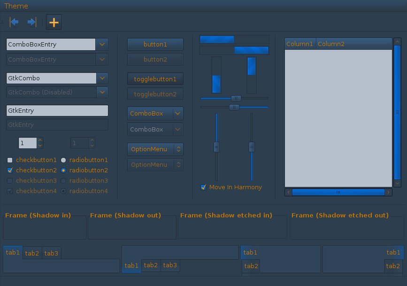This screenshot has width=407, height=286.
Task: Select radiobutton1
Action: (63, 160)
